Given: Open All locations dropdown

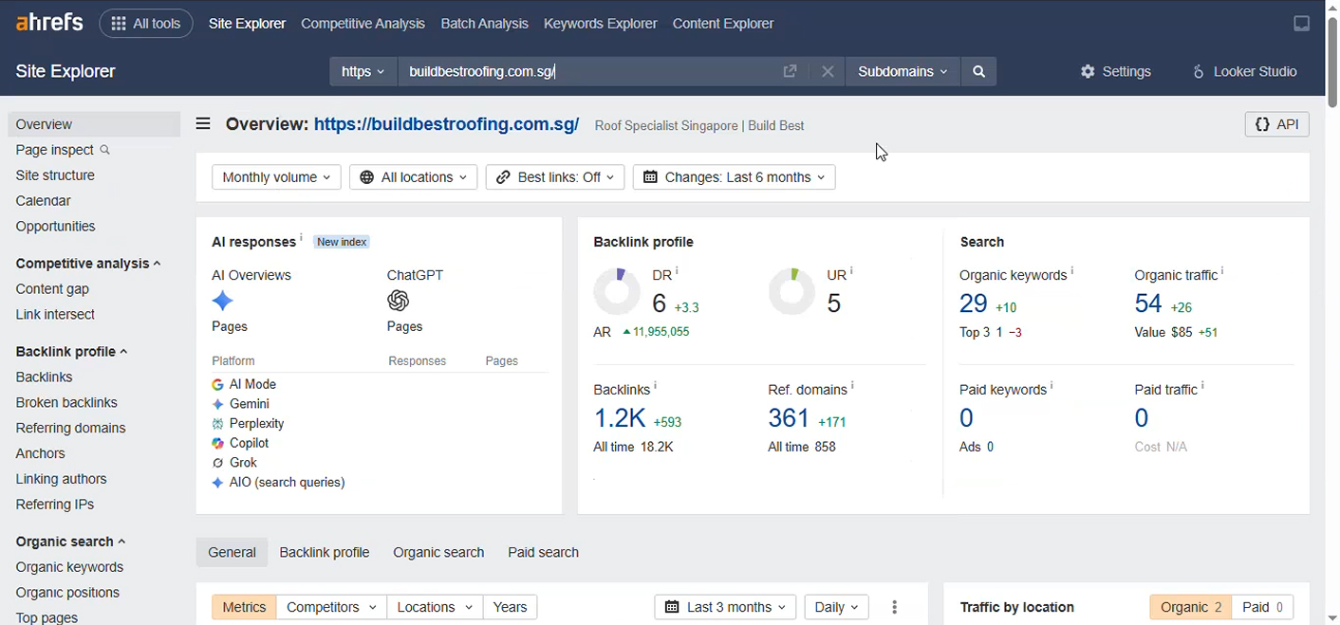Looking at the screenshot, I should pos(413,177).
